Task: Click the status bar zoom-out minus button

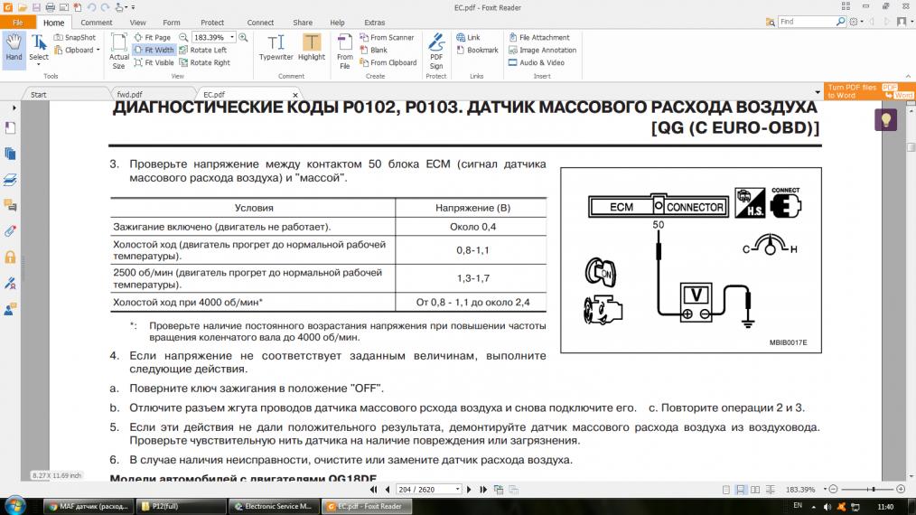Action: click(834, 489)
